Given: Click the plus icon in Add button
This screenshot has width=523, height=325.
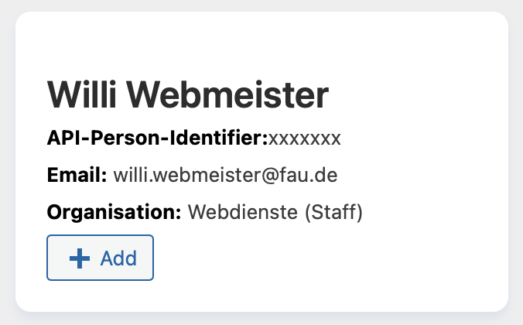Looking at the screenshot, I should point(80,258).
